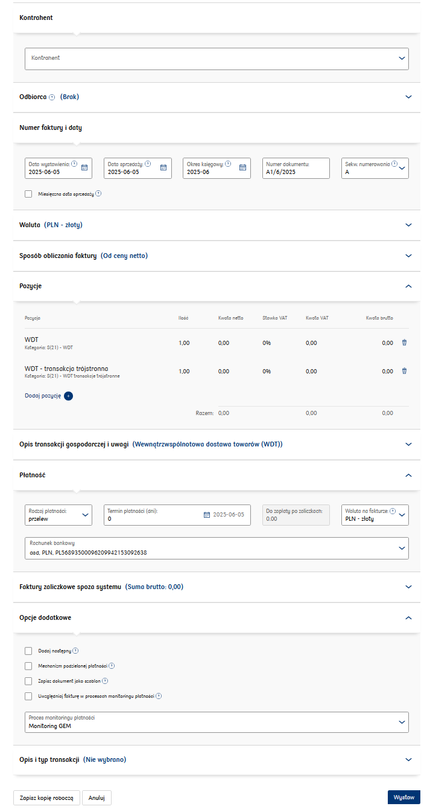The height and width of the screenshot is (812, 427).
Task: Collapse the Pozycje section
Action: click(x=408, y=286)
